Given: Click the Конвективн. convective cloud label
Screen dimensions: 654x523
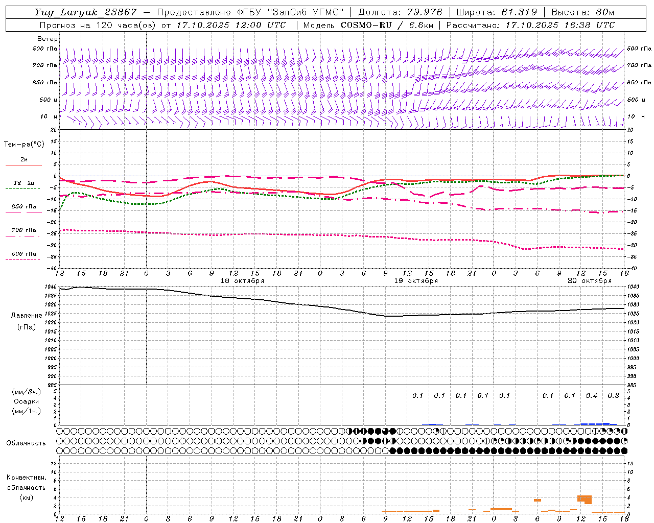Looking at the screenshot, I should [26, 478].
